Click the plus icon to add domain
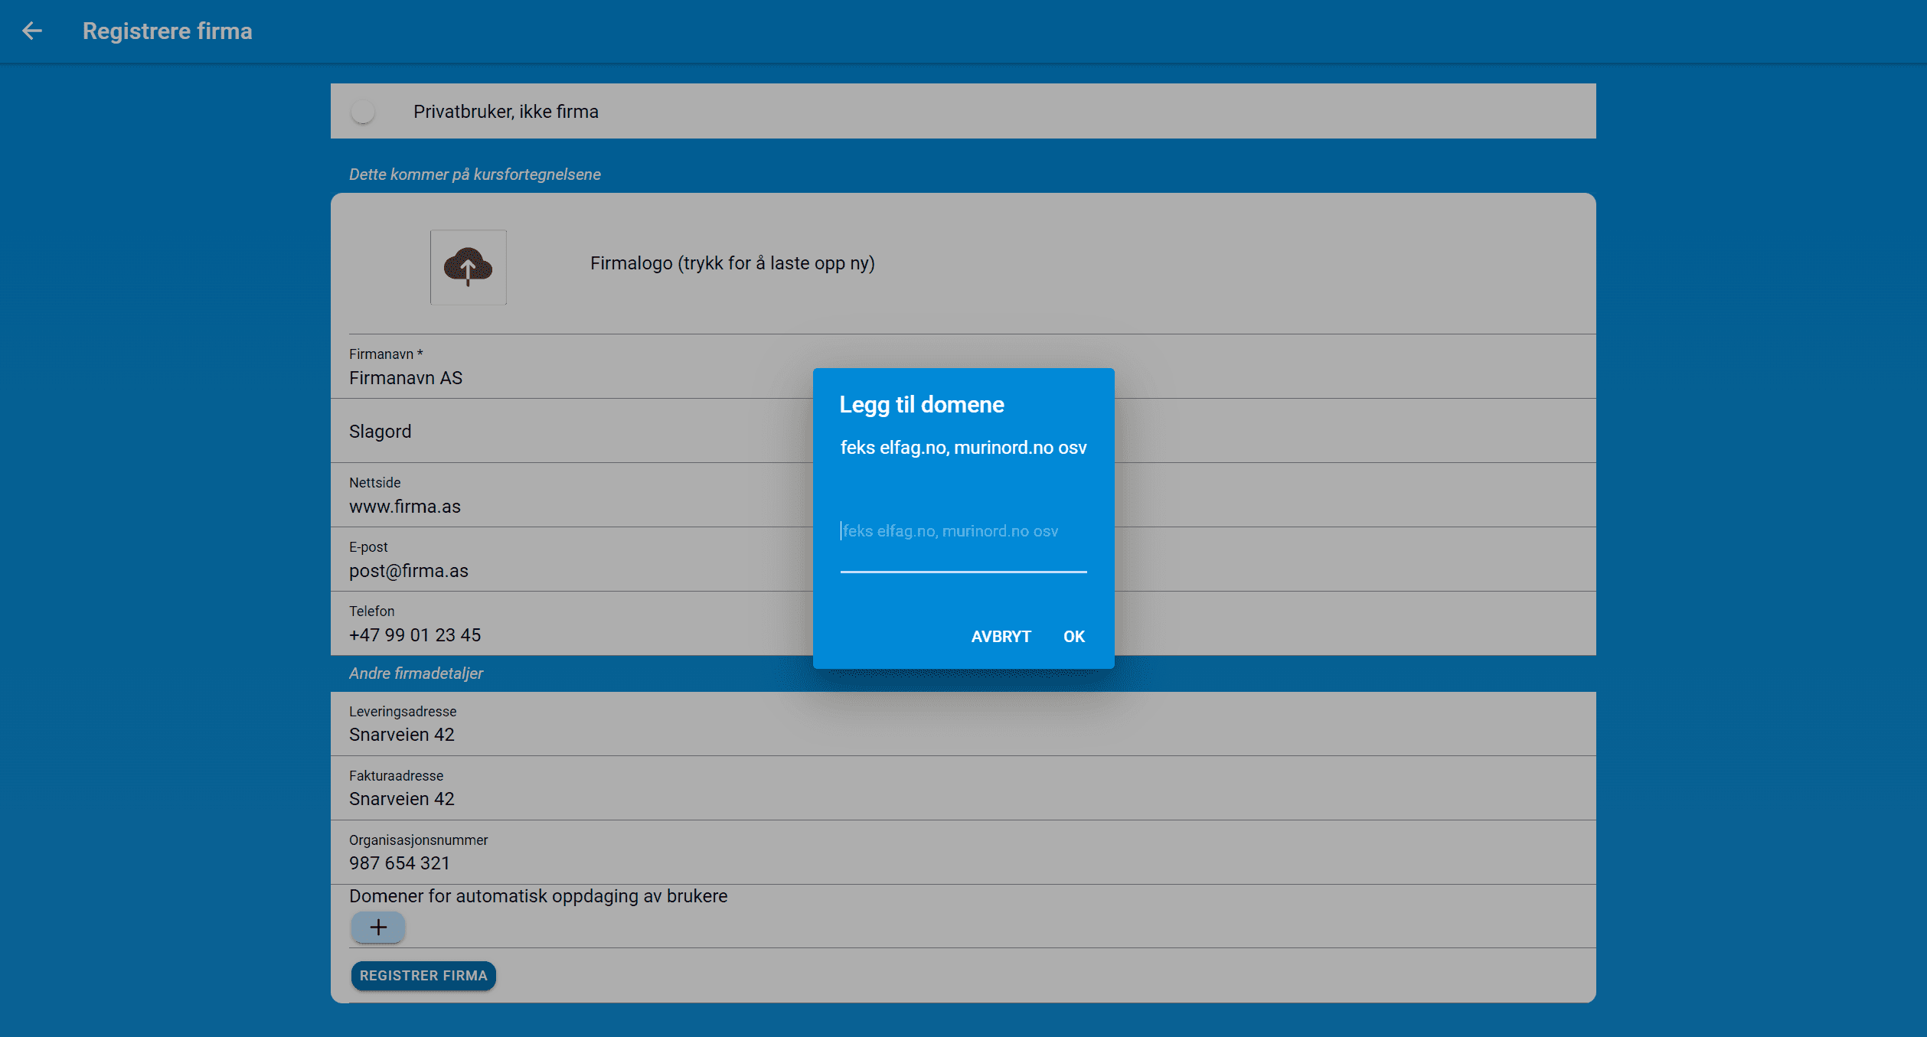Image resolution: width=1927 pixels, height=1037 pixels. click(378, 928)
